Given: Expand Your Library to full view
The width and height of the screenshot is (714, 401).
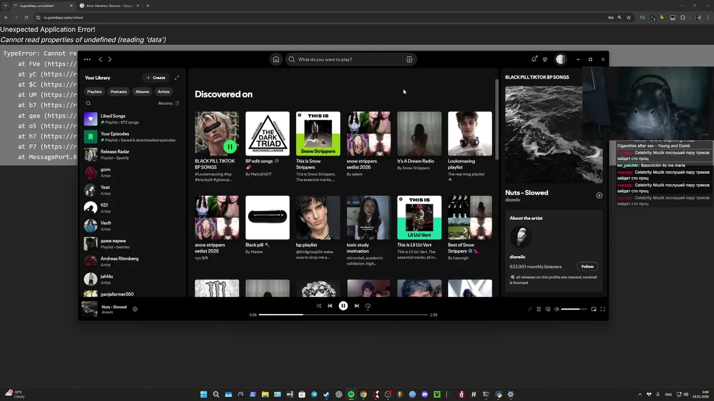Looking at the screenshot, I should [x=177, y=78].
